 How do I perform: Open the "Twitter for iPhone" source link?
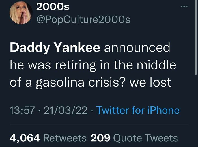point(138,110)
